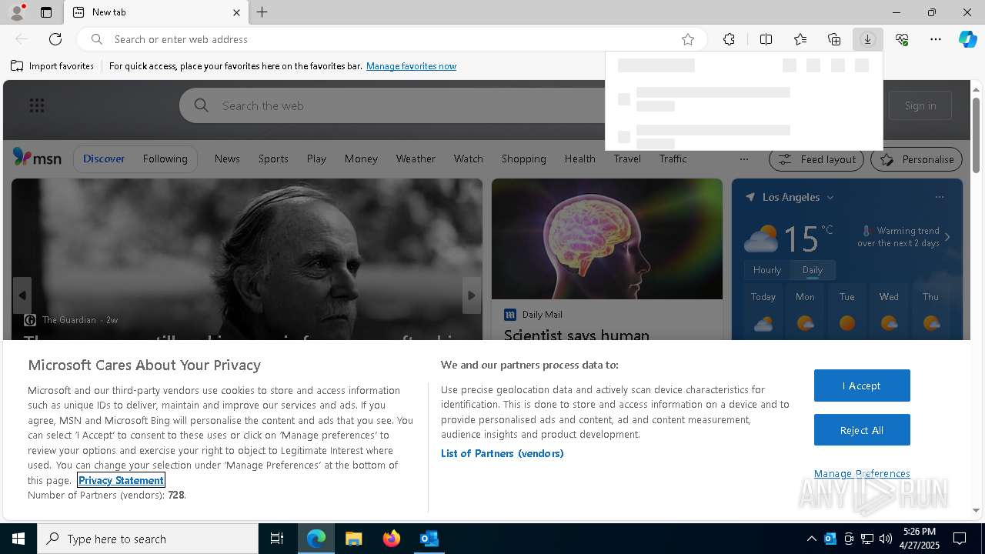Click the Windows taskbar search box
This screenshot has width=985, height=554.
click(x=148, y=539)
